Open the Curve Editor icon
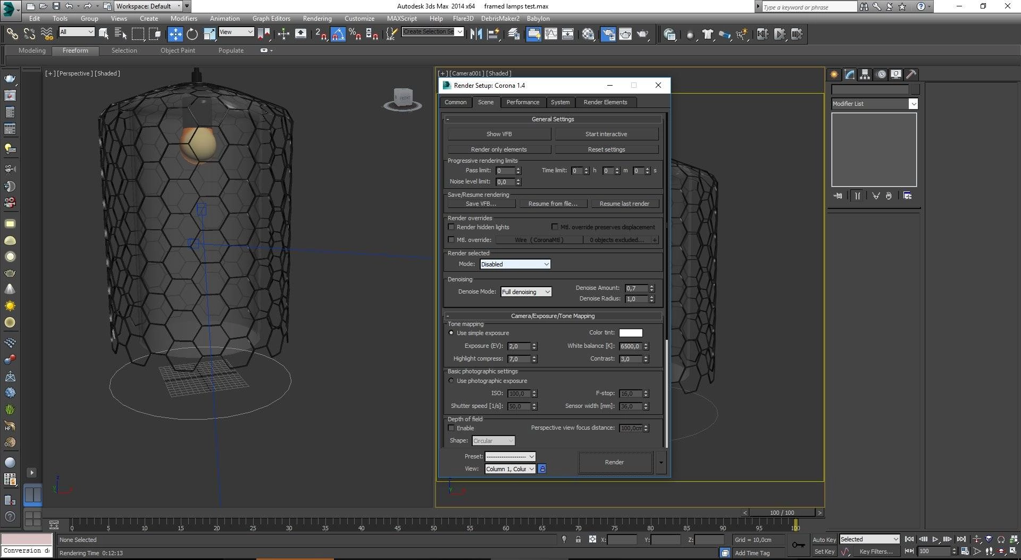The height and width of the screenshot is (560, 1021). (x=551, y=34)
